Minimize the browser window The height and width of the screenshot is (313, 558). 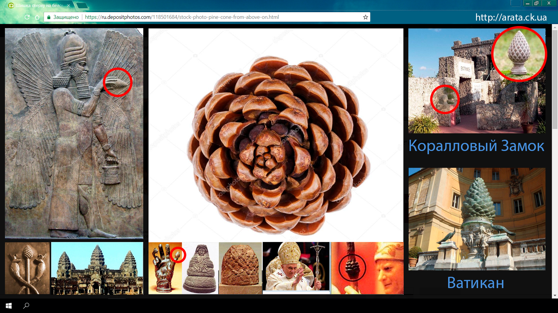(x=527, y=3)
